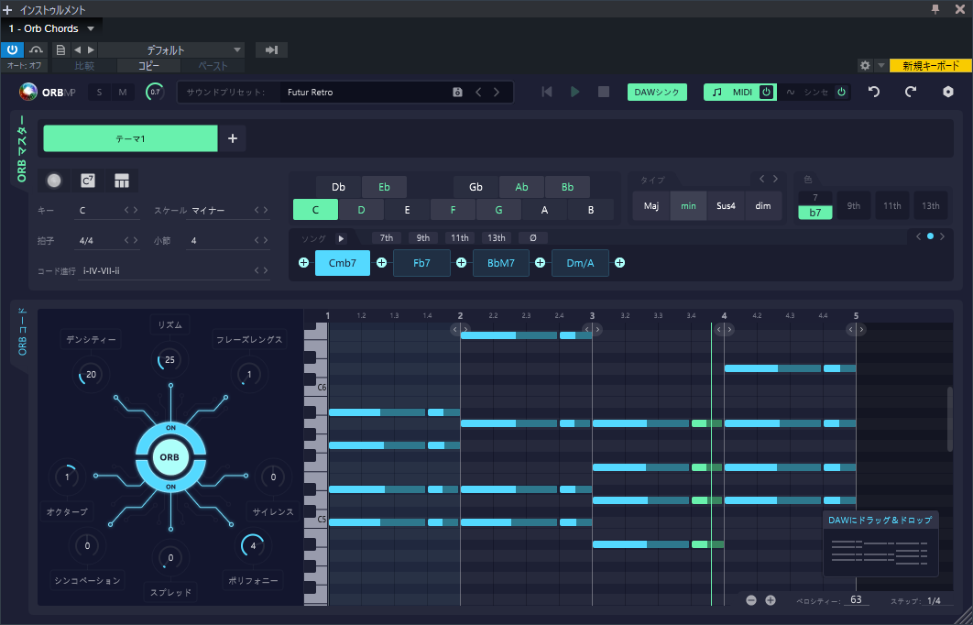Toggle the MIDI output power button
The image size is (973, 625).
point(766,92)
